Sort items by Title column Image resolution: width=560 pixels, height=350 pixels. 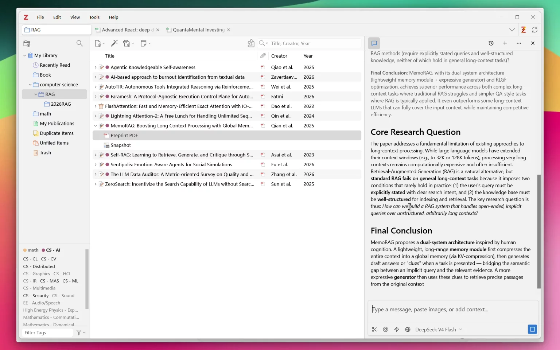[174, 56]
